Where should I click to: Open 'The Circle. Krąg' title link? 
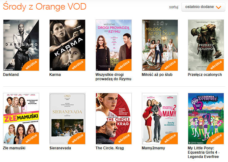click(x=110, y=148)
